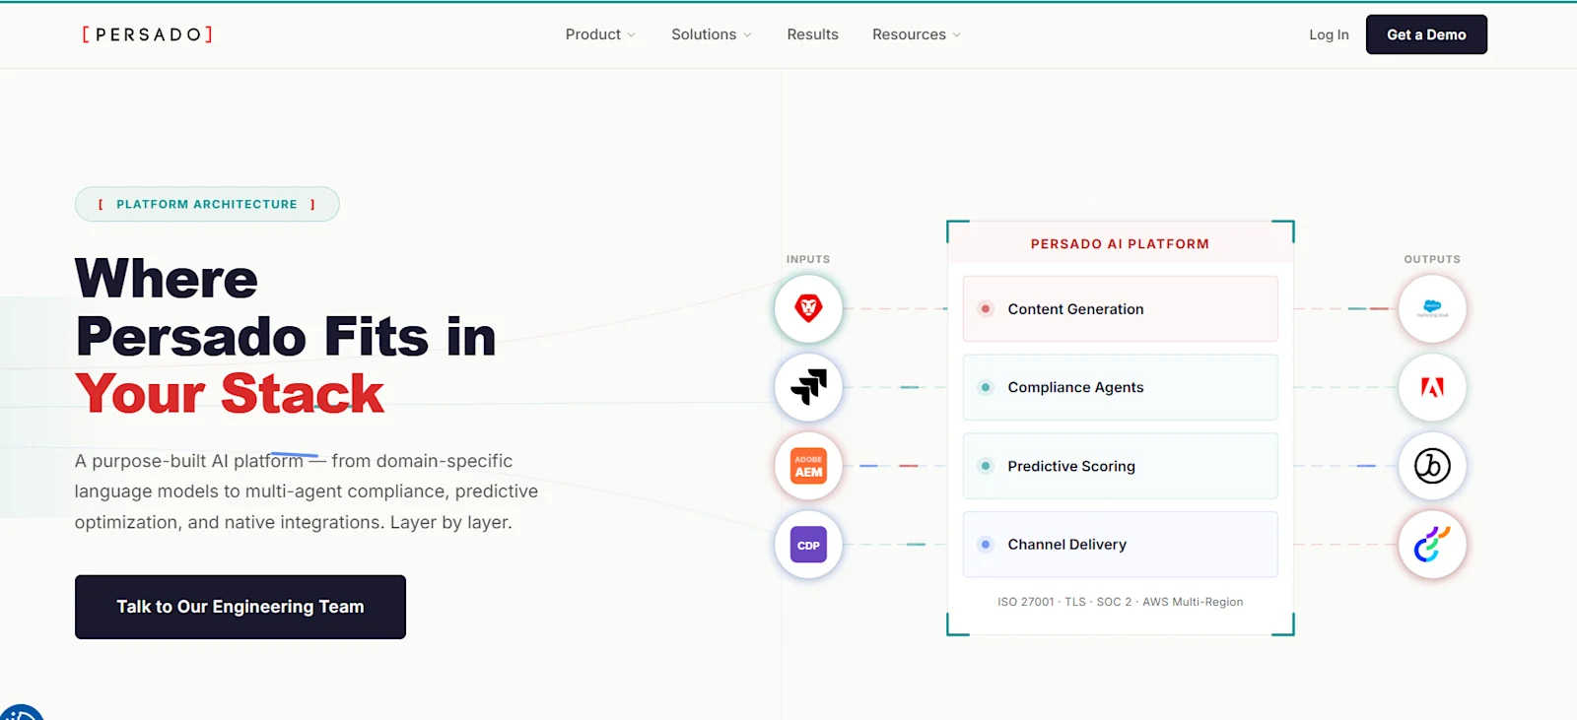
Task: Click the 'A purpose-built AI platform' paragraph
Action: (307, 491)
